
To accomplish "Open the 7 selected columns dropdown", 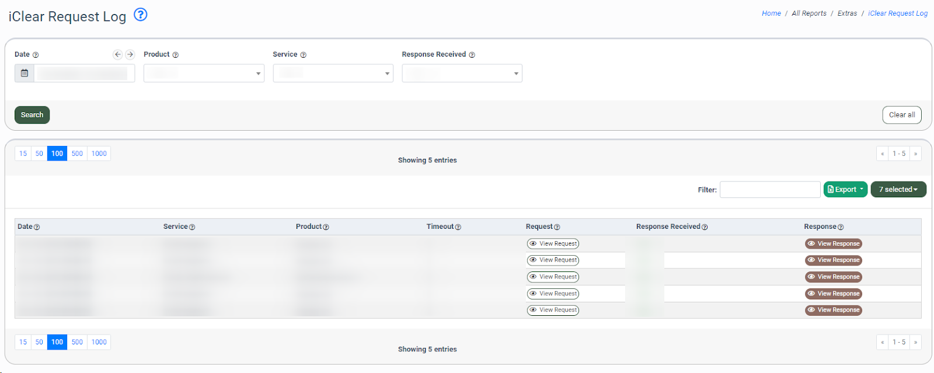I will tap(898, 190).
